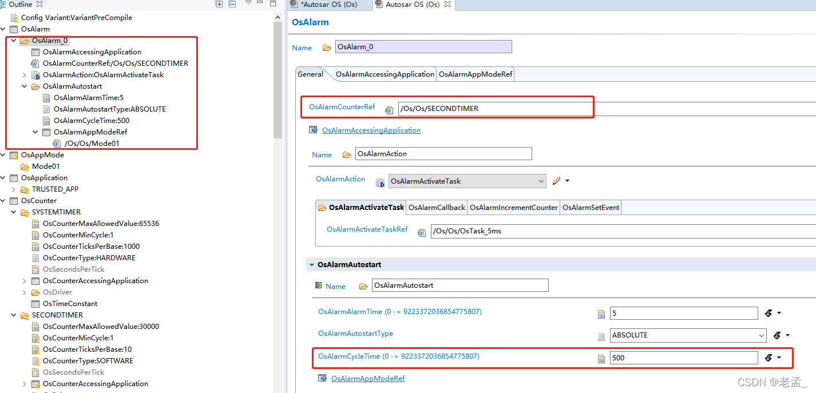Switch to the OsAlarmIncrementCounter tab

[x=513, y=207]
